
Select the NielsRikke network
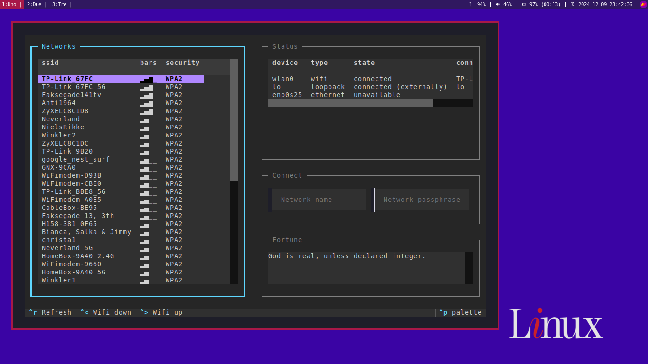121,127
